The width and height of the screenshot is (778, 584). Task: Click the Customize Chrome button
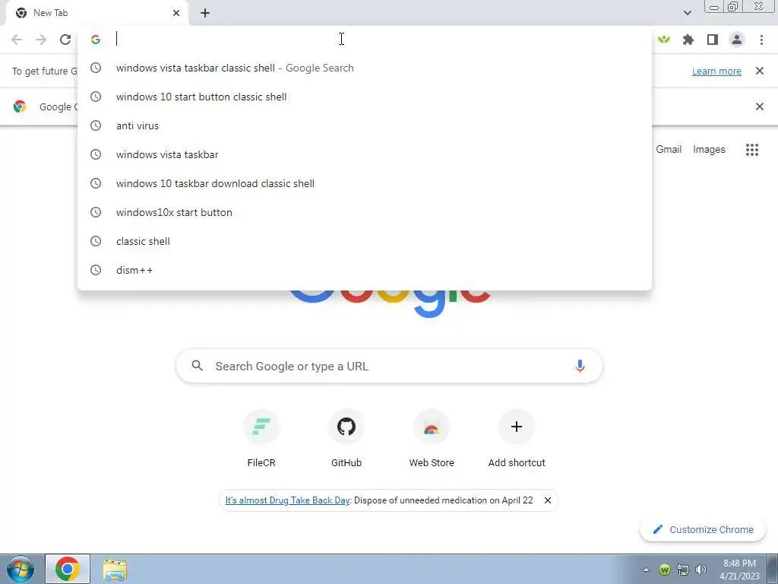703,529
